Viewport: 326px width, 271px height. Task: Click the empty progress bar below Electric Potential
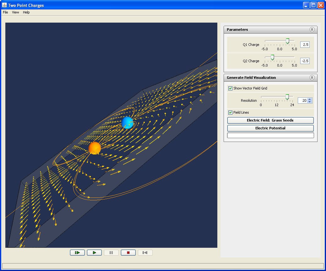click(x=270, y=136)
